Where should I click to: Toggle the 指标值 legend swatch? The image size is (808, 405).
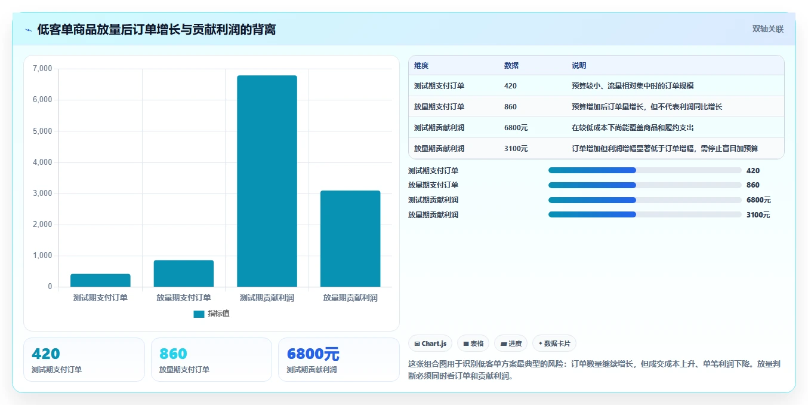point(199,314)
